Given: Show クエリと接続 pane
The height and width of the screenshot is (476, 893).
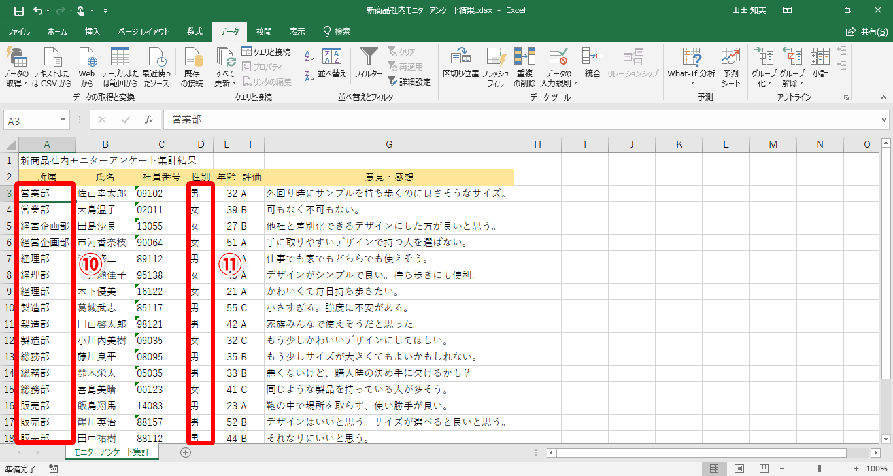Looking at the screenshot, I should [x=266, y=52].
